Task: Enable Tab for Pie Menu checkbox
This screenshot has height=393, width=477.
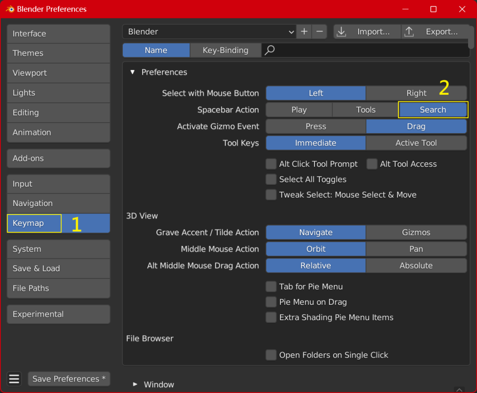Action: pyautogui.click(x=271, y=286)
